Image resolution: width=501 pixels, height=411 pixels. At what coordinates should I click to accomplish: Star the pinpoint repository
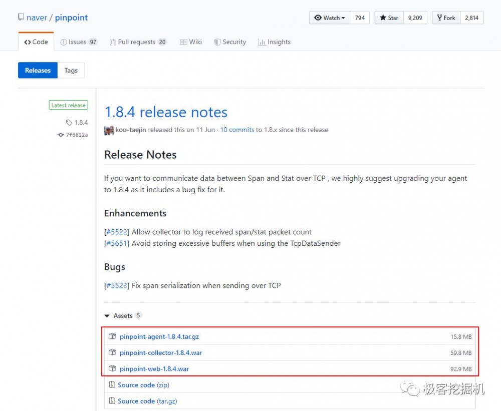pyautogui.click(x=389, y=18)
